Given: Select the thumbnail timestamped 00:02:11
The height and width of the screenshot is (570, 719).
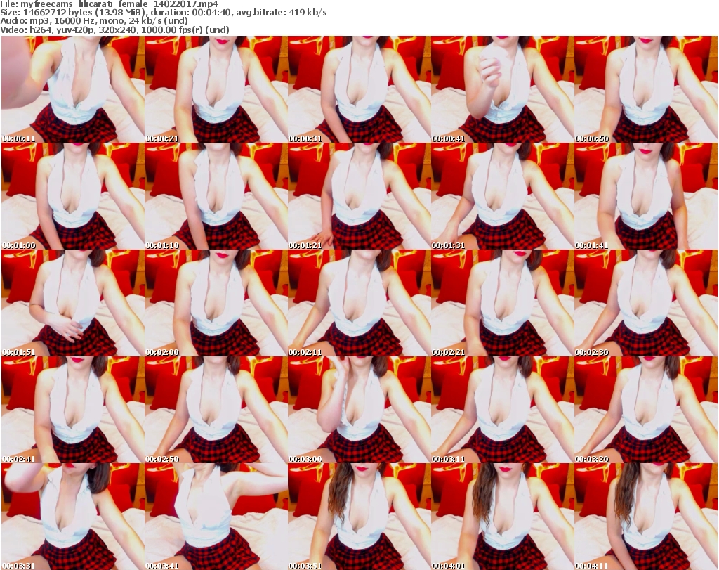Looking at the screenshot, I should [x=359, y=303].
